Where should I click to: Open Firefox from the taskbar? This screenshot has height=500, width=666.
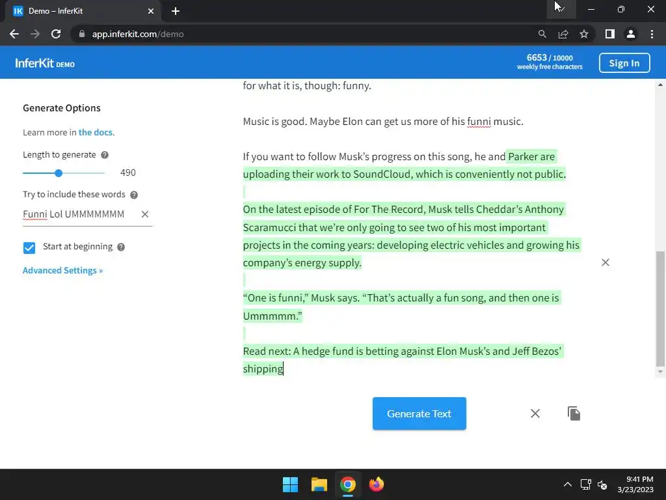pos(377,484)
